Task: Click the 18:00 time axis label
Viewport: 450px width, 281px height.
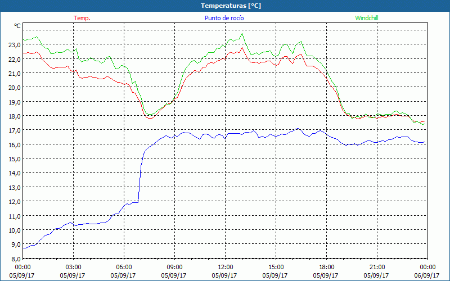Action: tap(326, 268)
